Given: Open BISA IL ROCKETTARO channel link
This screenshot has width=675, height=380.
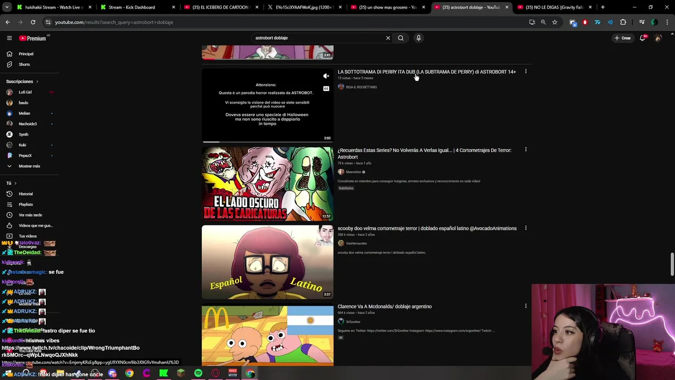Looking at the screenshot, I should pos(361,87).
